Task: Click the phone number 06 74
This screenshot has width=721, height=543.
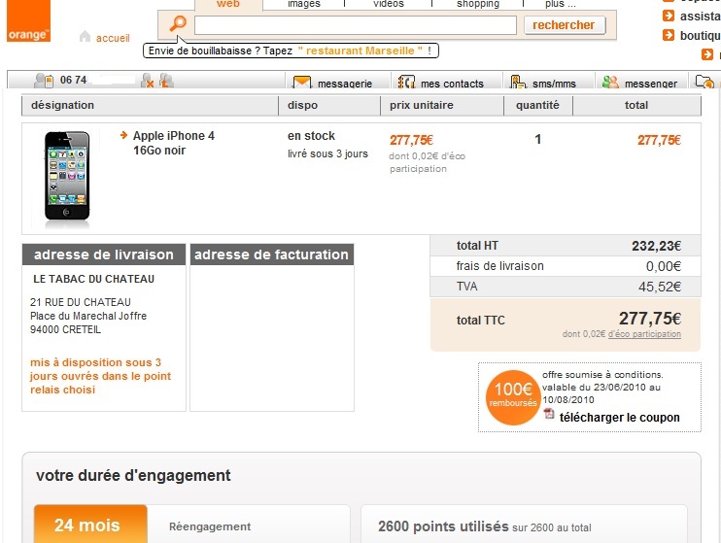Action: click(73, 80)
